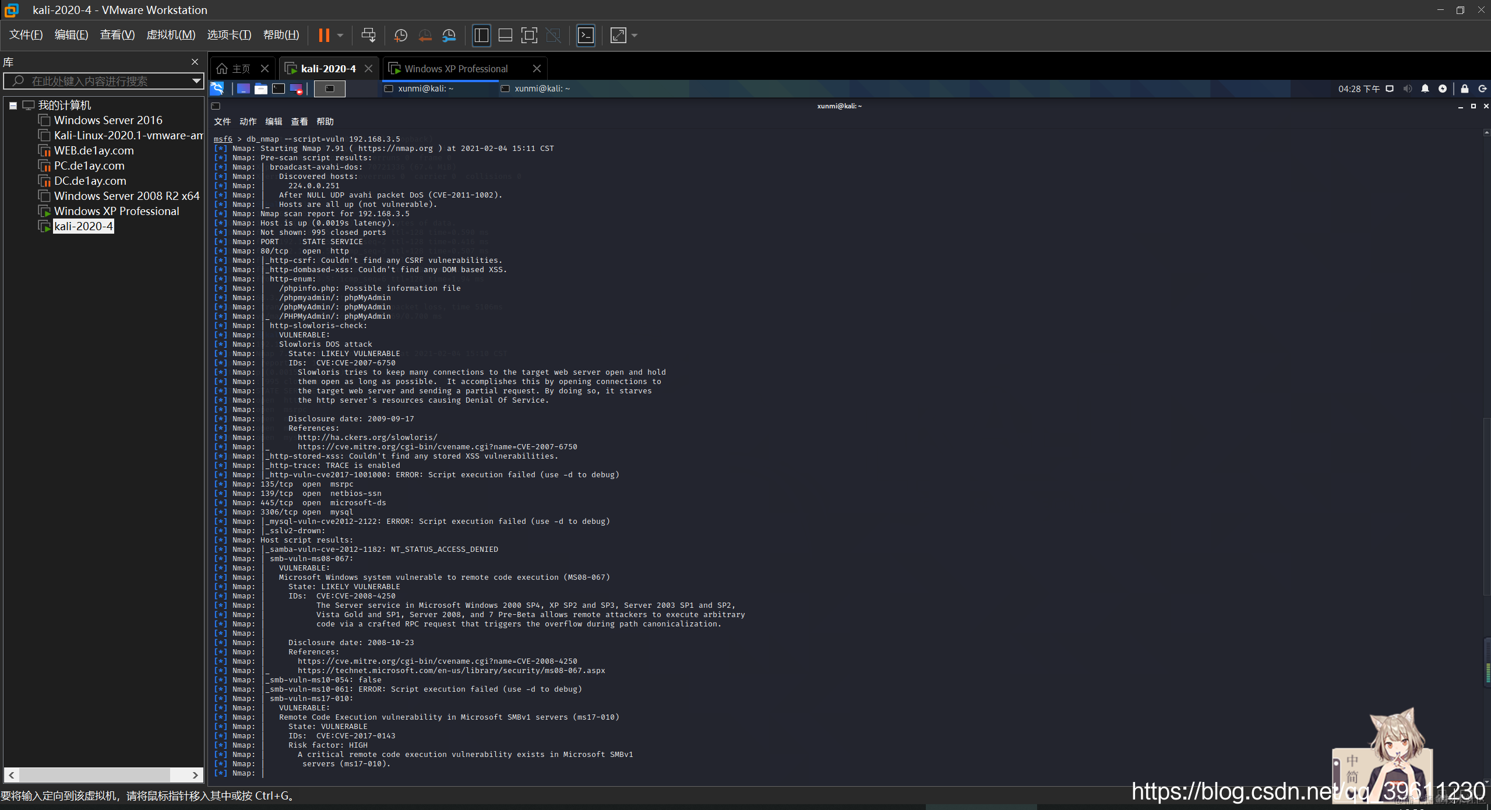1491x810 pixels.
Task: Open the Kali panel file manager icon
Action: coord(261,89)
